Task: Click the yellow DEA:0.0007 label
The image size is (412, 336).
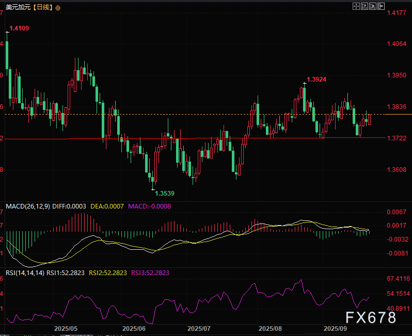Action: [x=107, y=206]
